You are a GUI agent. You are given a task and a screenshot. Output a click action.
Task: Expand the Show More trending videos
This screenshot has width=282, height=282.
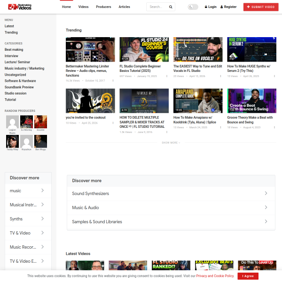pyautogui.click(x=171, y=142)
